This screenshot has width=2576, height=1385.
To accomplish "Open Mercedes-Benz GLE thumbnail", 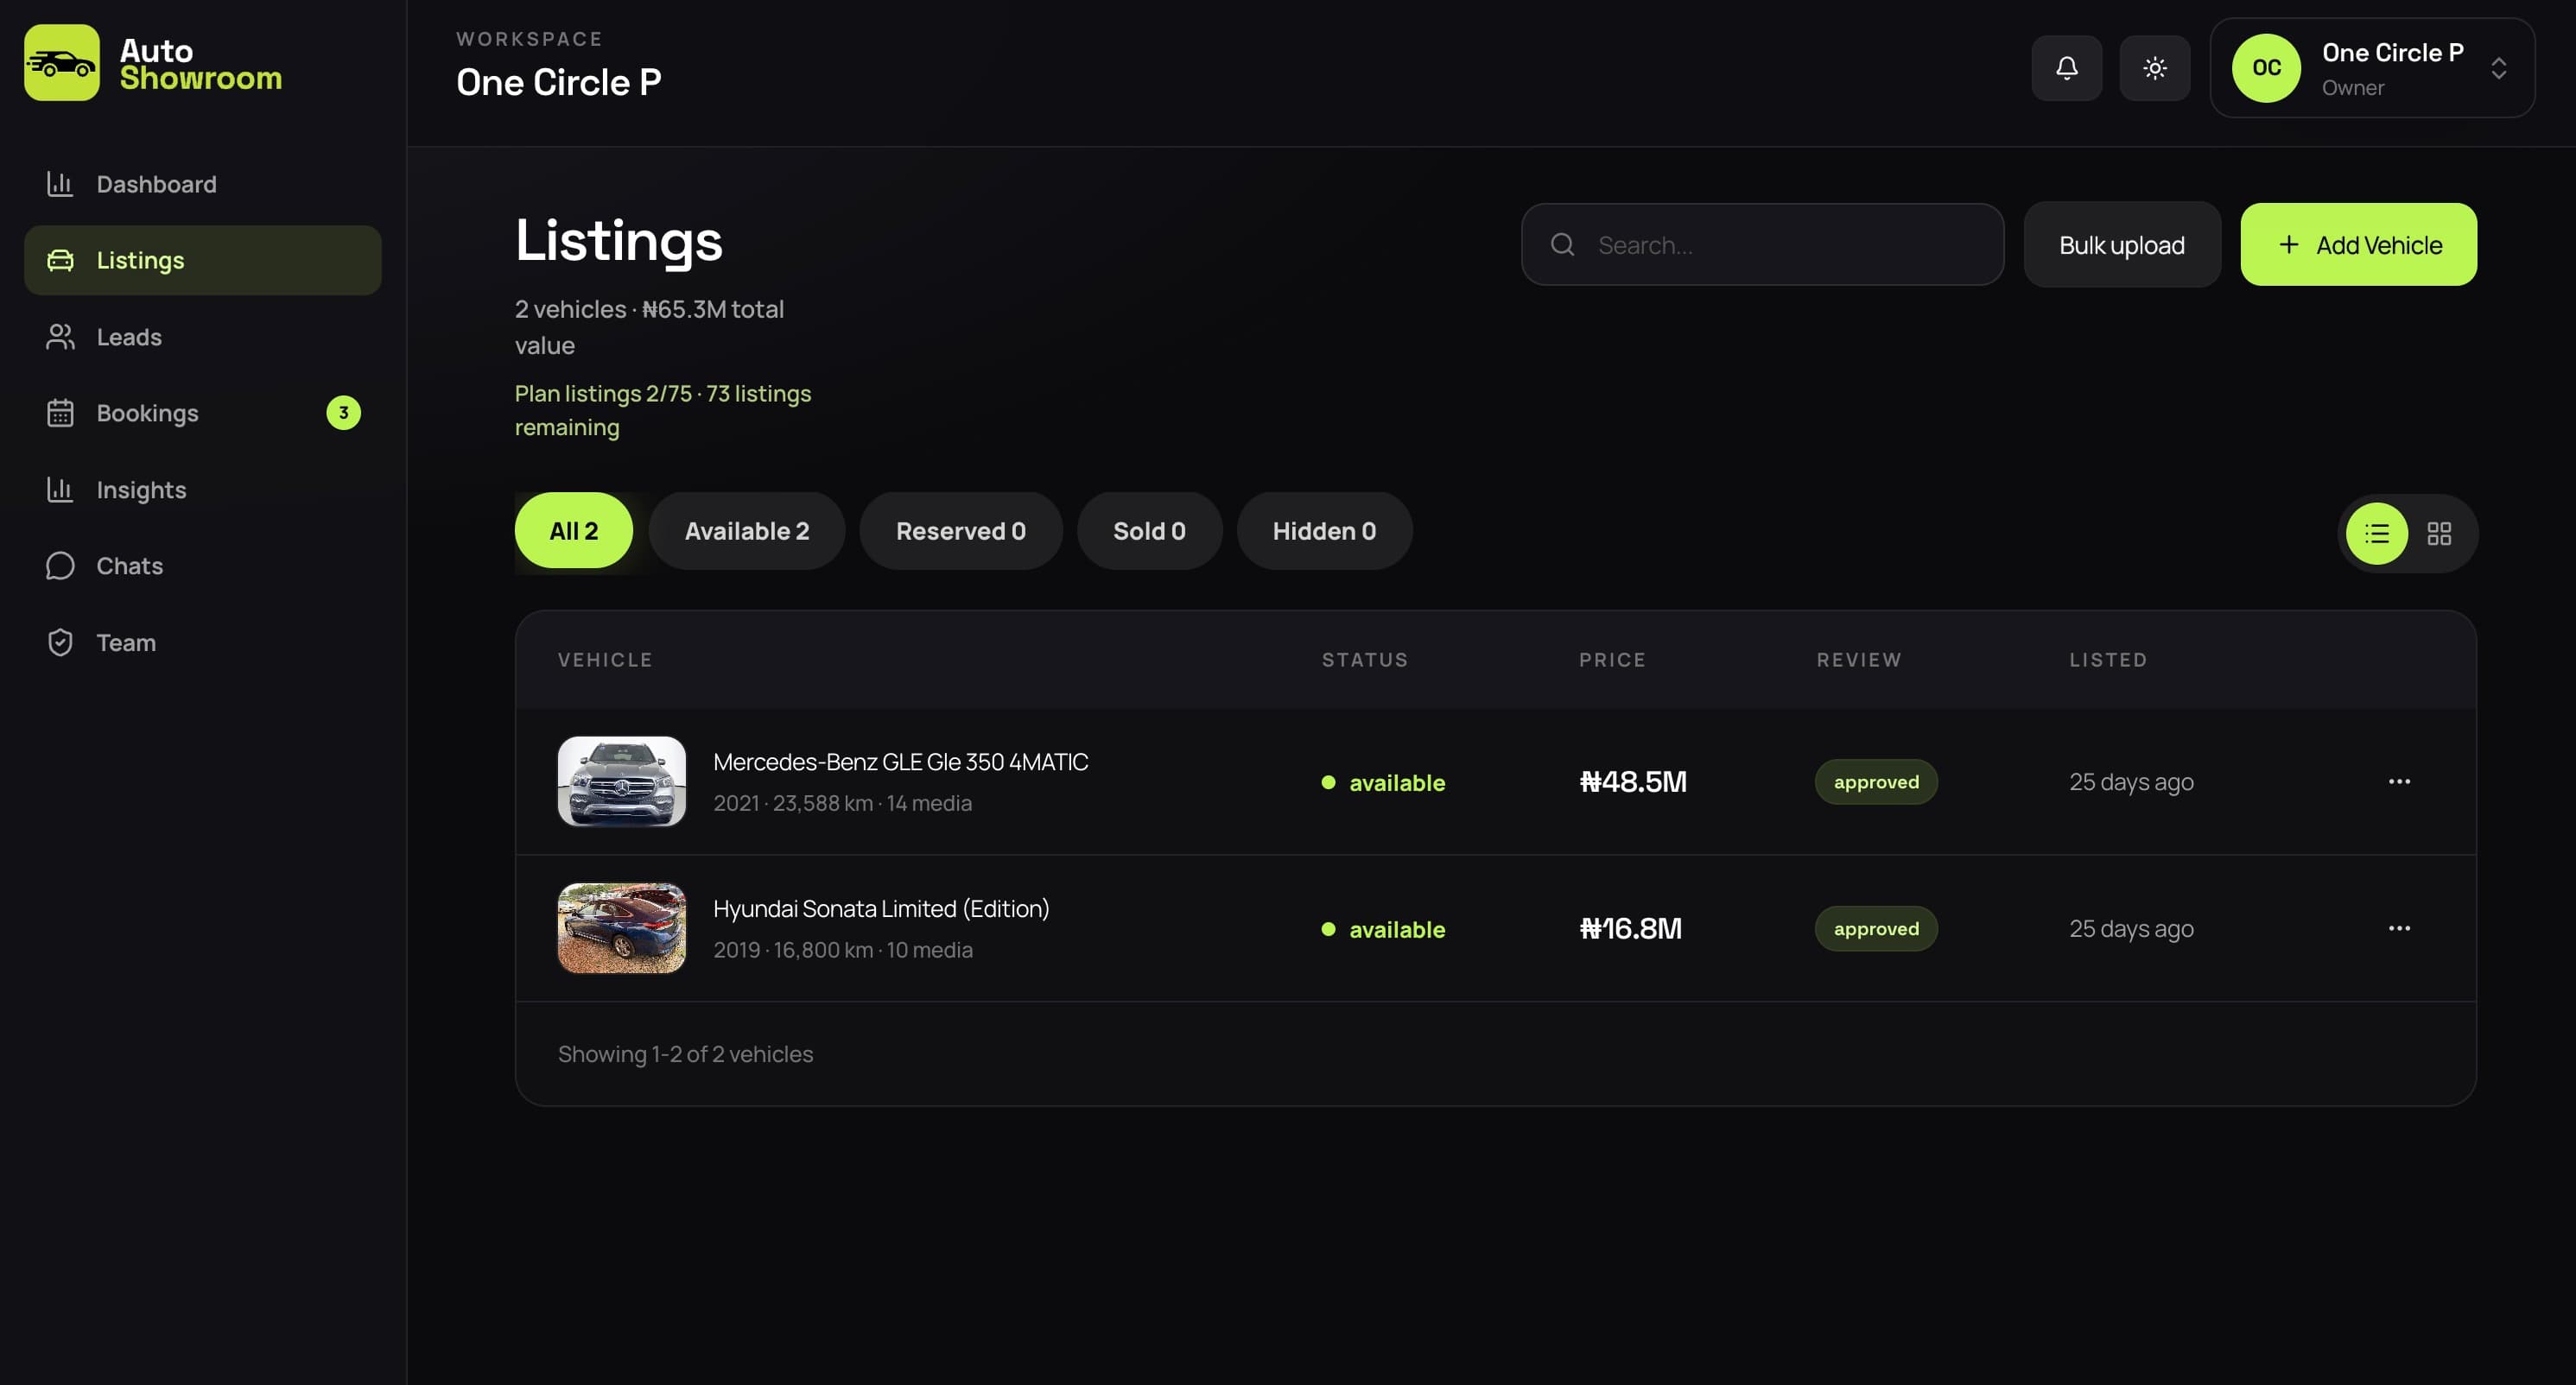I will 621,781.
